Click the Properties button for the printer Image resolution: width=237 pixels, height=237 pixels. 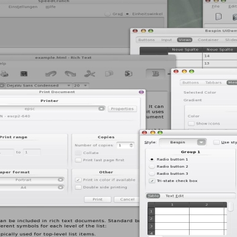(x=122, y=109)
